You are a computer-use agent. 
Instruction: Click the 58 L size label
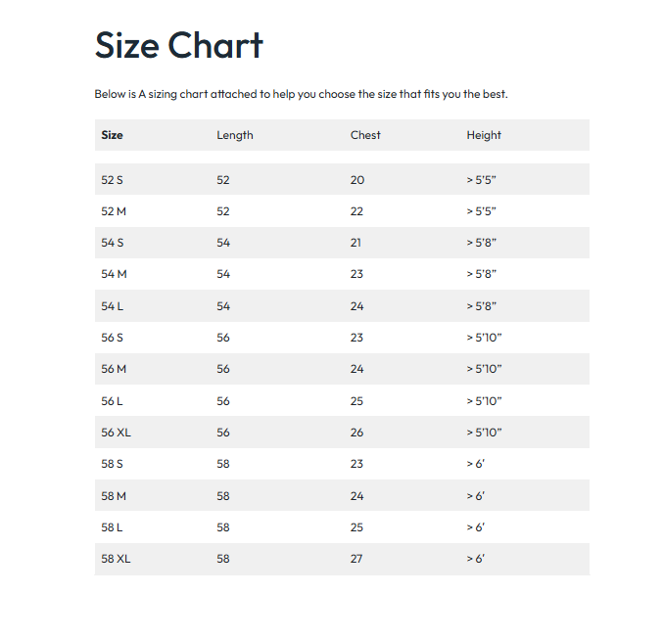coord(113,527)
